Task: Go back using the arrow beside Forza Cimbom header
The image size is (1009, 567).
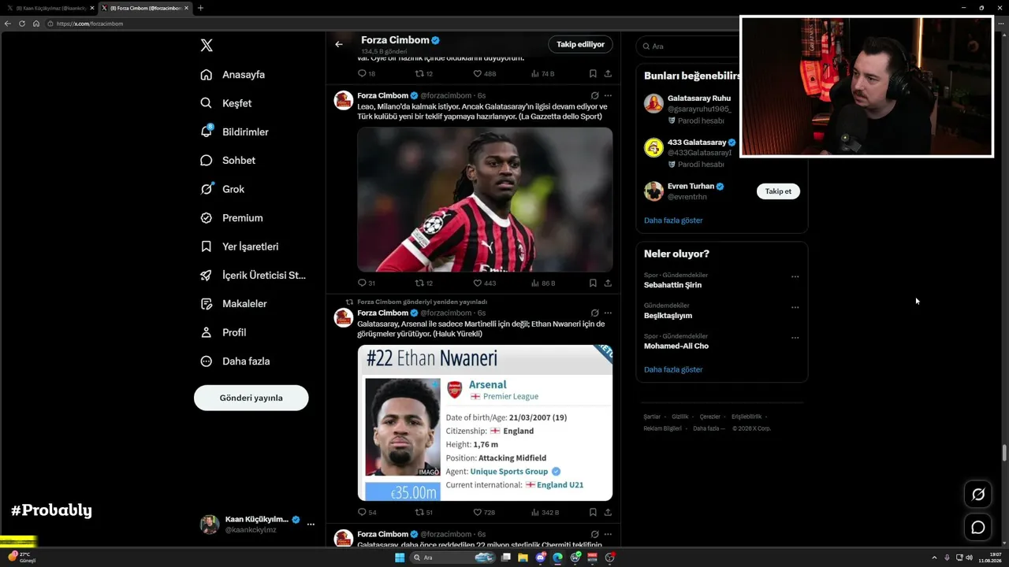Action: tap(339, 44)
